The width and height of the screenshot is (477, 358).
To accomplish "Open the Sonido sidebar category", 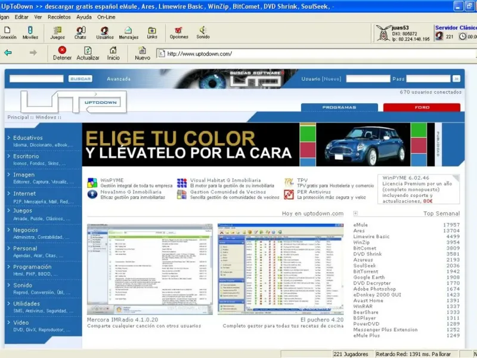I will (23, 285).
